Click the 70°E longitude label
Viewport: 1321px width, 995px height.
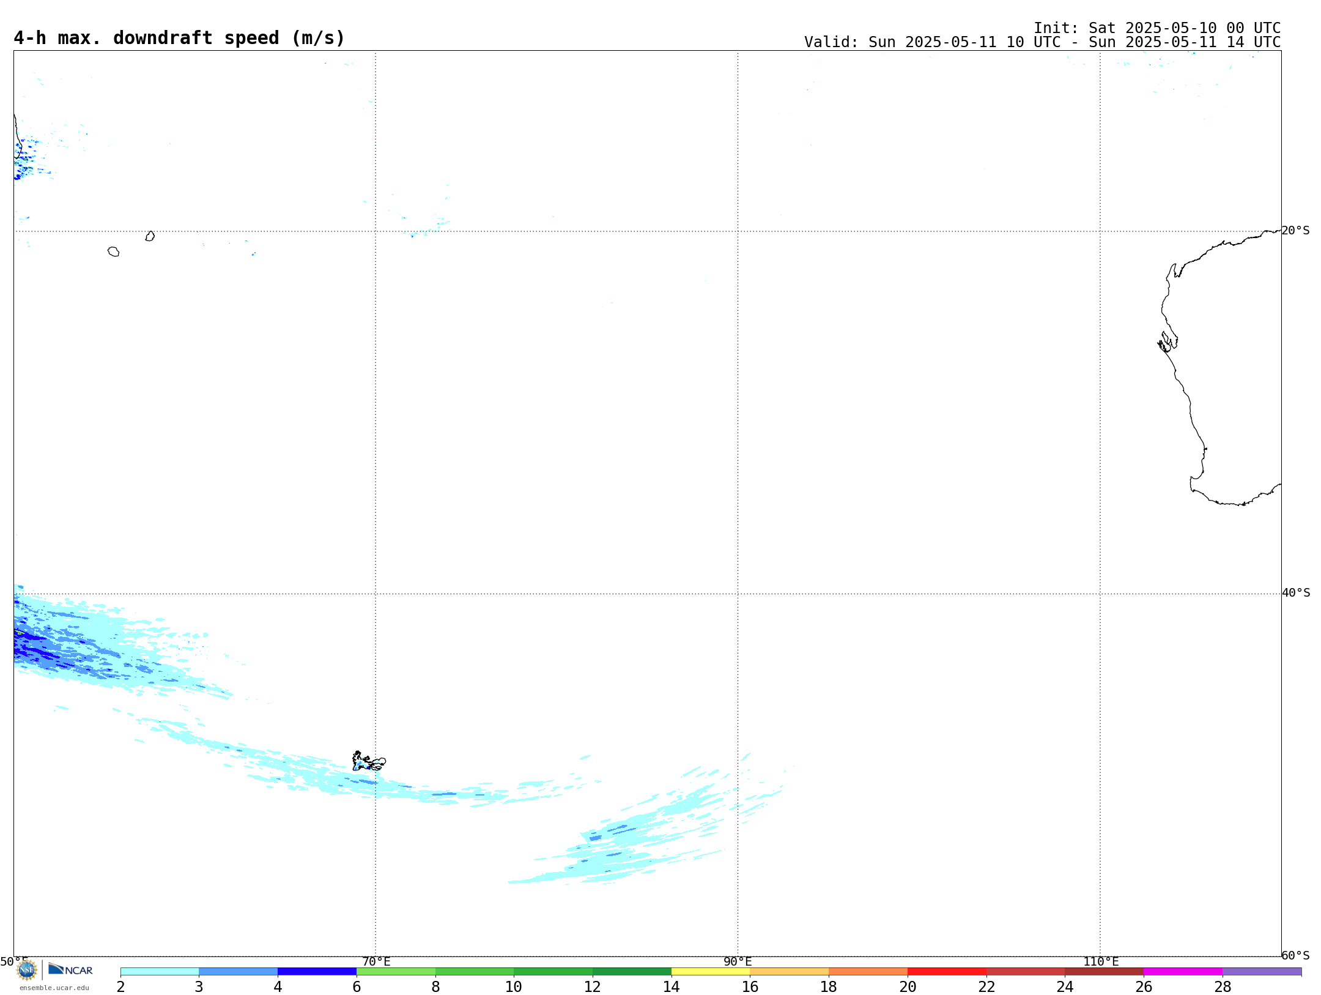pos(376,961)
